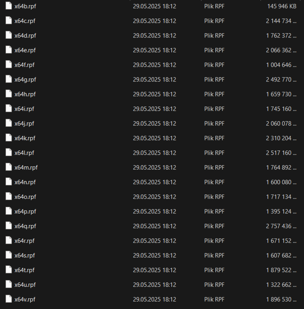Click the file icon of x64c.rpf
This screenshot has width=304, height=309.
pyautogui.click(x=9, y=20)
